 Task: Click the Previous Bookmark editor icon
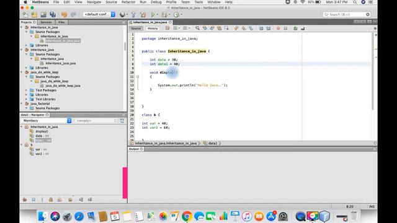[x=236, y=28]
